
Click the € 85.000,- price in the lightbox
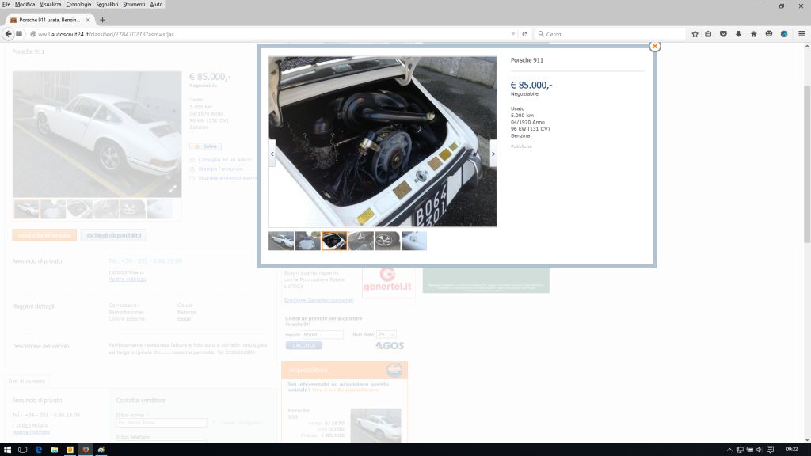pos(531,85)
